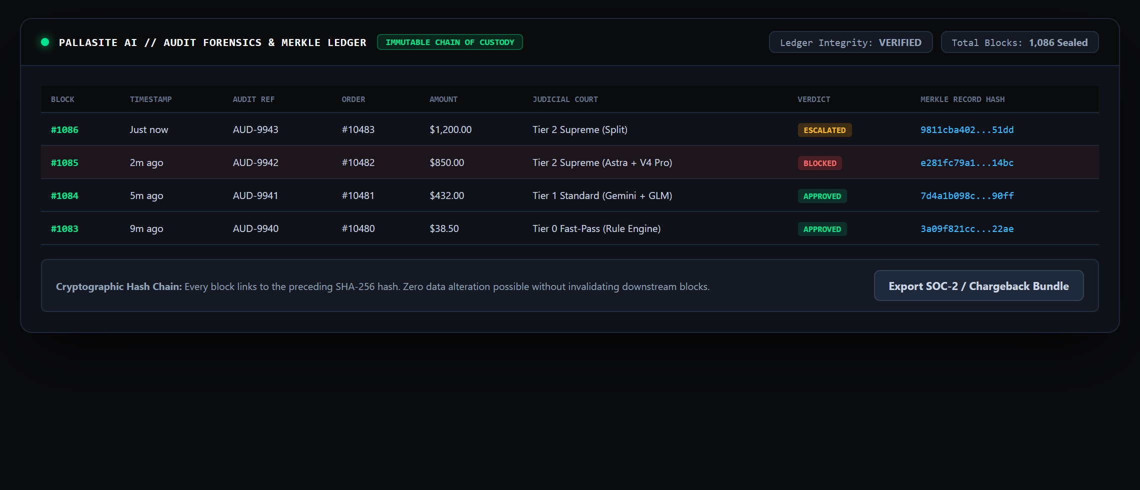The image size is (1140, 490).
Task: Select the Ledger Integrity: VERIFIED badge
Action: pos(850,42)
